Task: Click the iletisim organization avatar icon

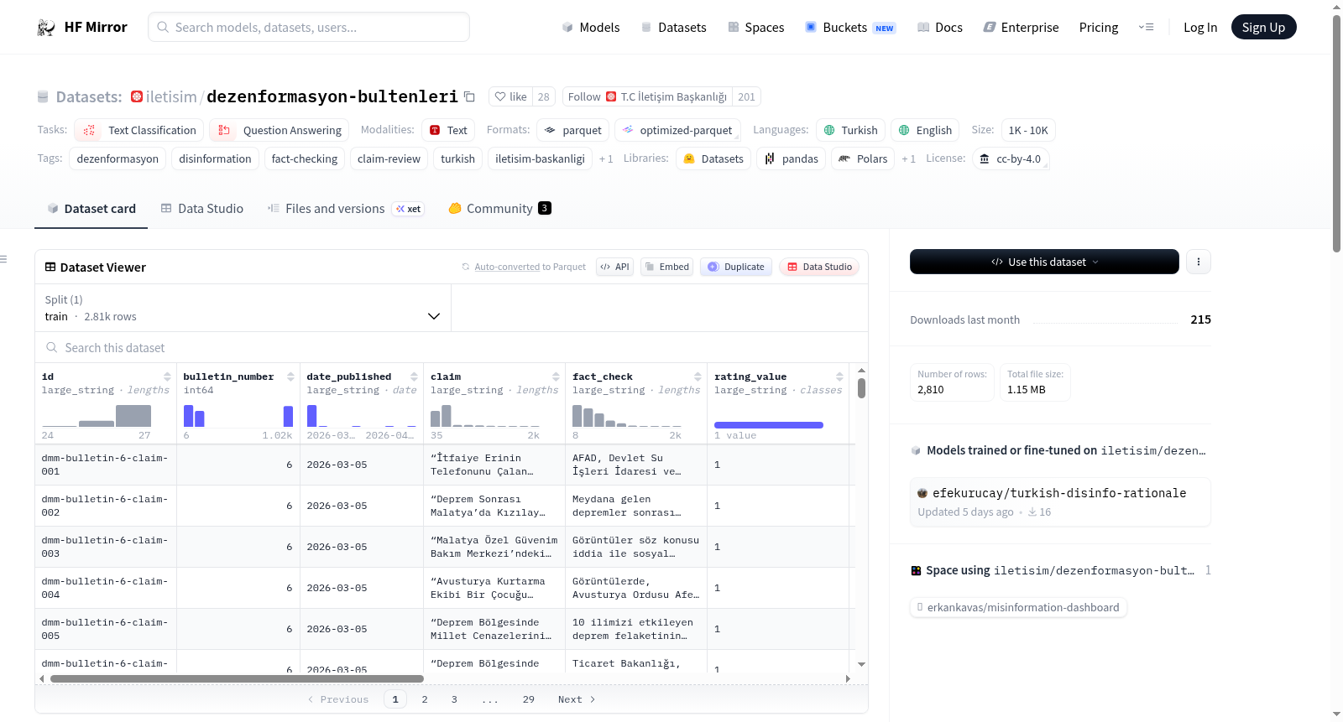Action: 137,96
